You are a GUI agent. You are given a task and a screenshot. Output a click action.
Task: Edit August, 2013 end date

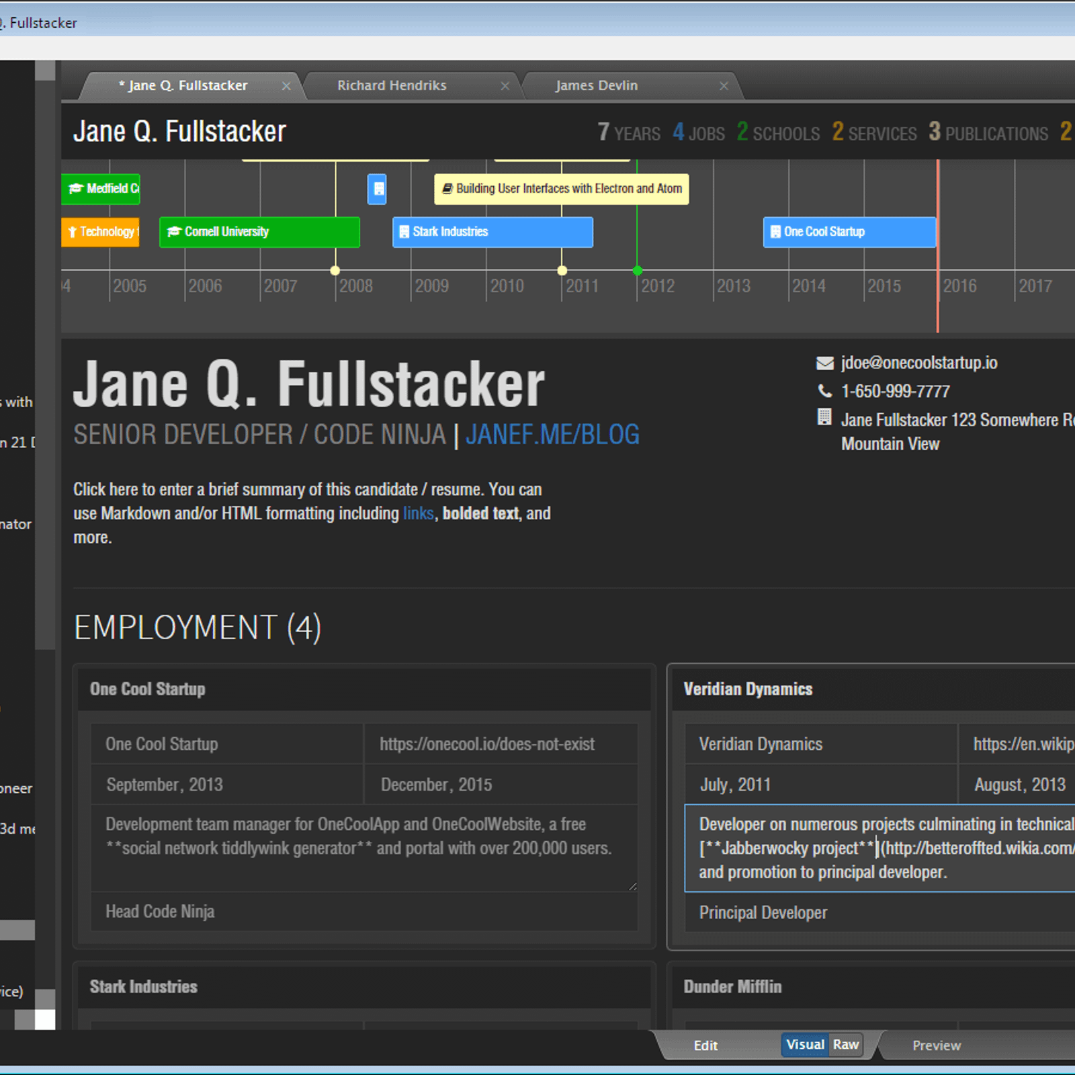tap(1017, 785)
